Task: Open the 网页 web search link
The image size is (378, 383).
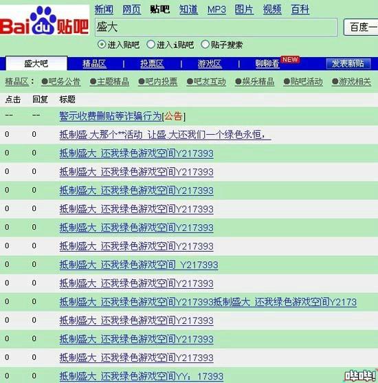Action: click(132, 10)
